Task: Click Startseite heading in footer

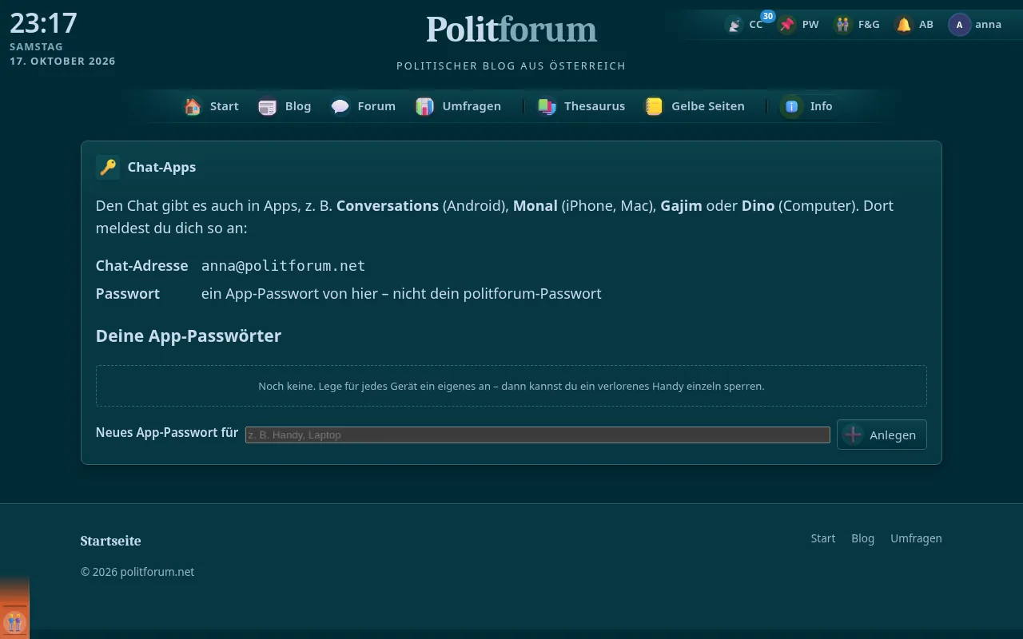Action: 111,541
